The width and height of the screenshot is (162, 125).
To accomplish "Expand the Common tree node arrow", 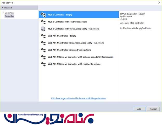I will [3, 13].
